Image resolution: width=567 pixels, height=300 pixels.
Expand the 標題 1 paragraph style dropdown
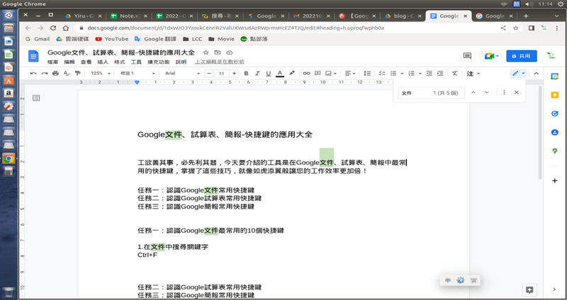[x=138, y=74]
